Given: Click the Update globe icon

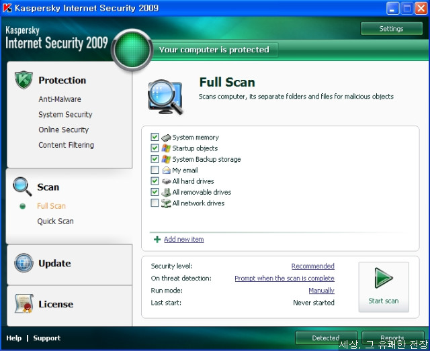Looking at the screenshot, I should (24, 263).
